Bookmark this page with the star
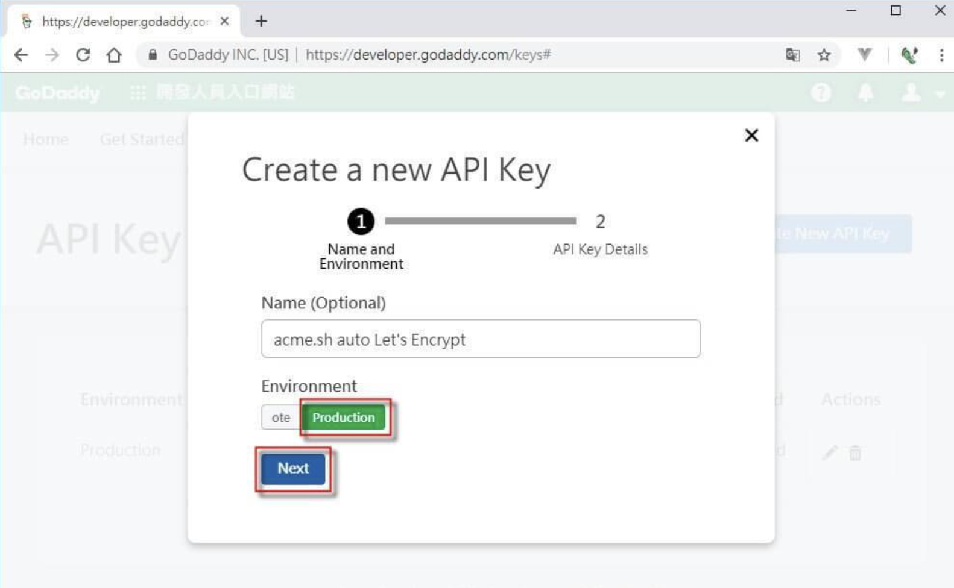Screen dimensions: 954x588 pos(824,55)
